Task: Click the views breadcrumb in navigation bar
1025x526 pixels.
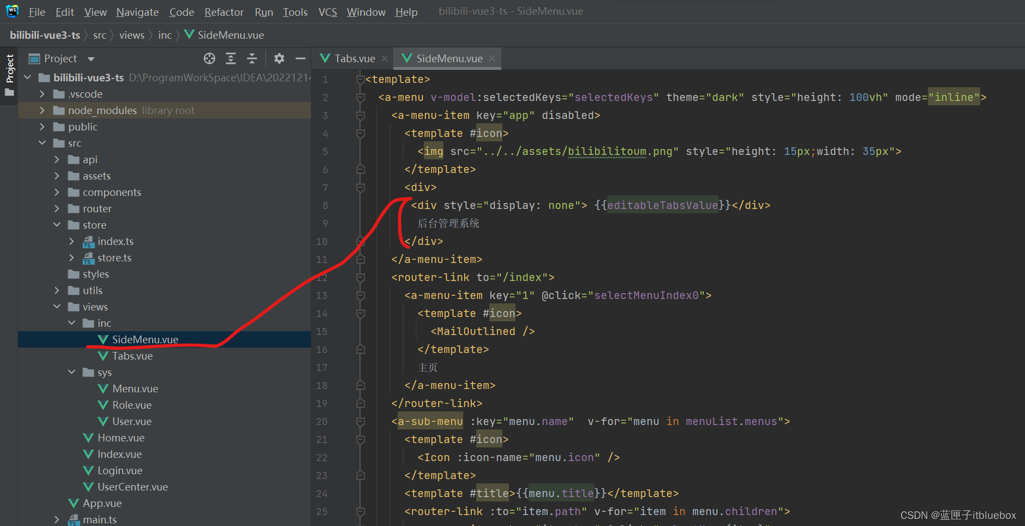Action: (x=131, y=35)
